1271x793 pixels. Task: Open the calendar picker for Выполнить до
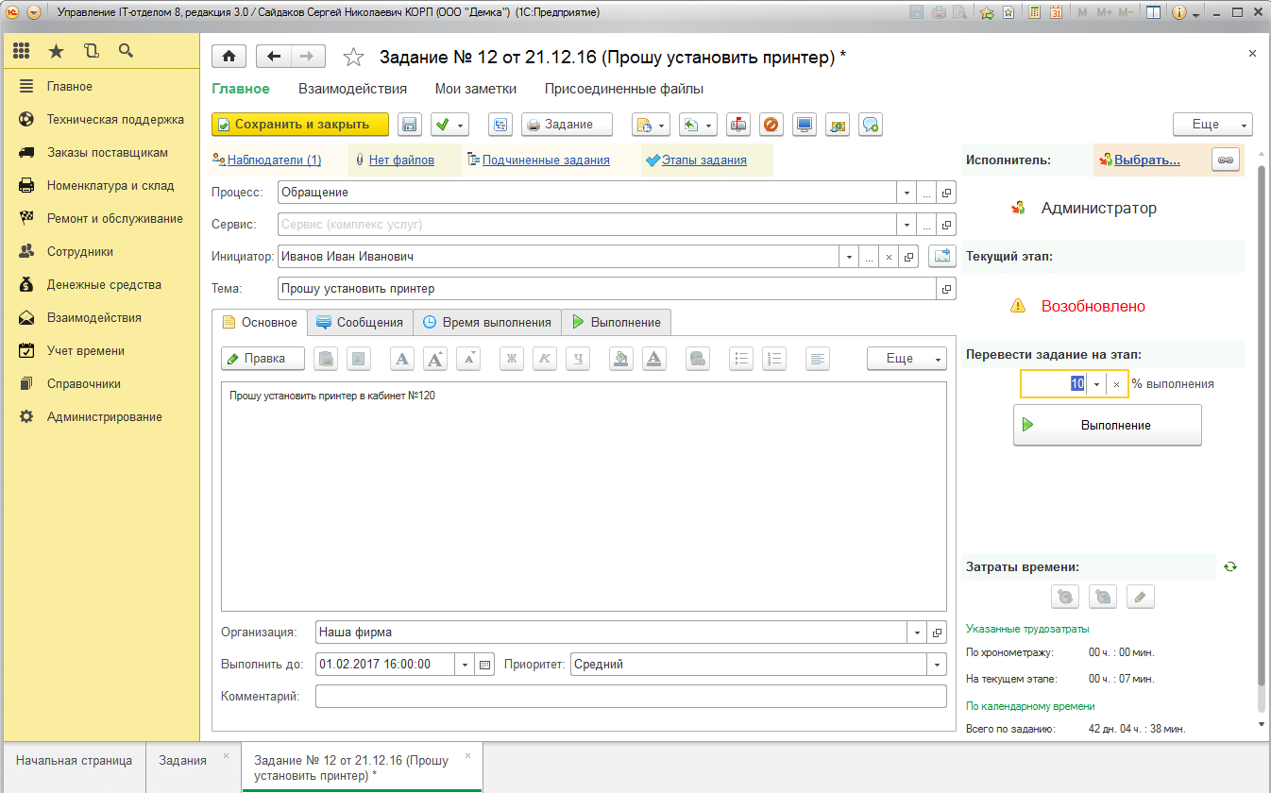[485, 665]
